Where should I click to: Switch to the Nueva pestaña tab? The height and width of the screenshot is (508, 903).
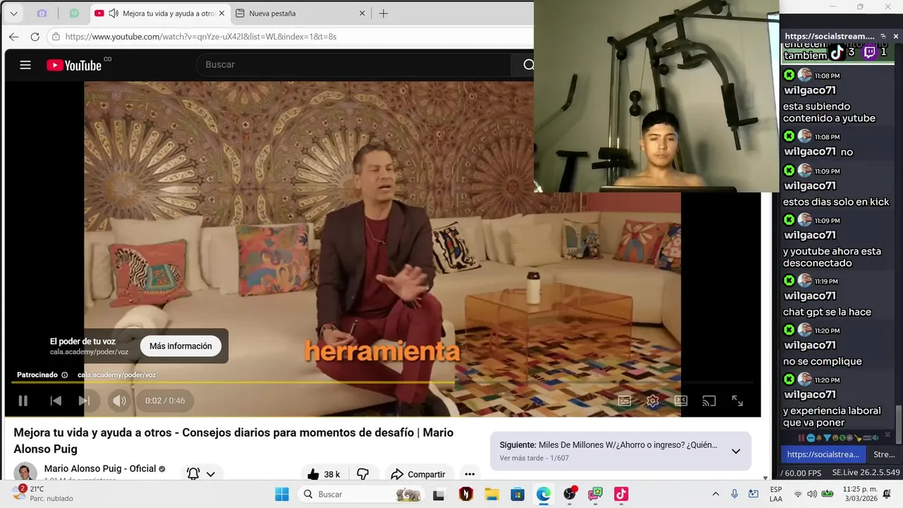point(301,13)
